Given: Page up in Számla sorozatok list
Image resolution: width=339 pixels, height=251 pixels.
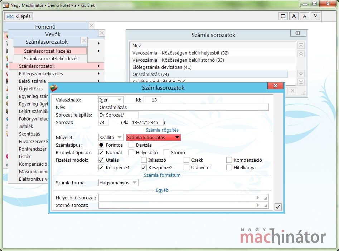Looking at the screenshot, I should pos(301,54).
